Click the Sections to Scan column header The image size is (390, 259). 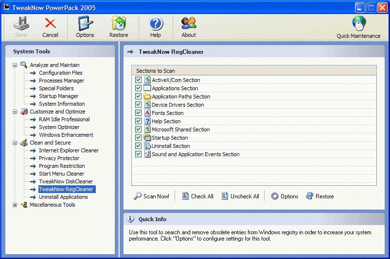coord(254,71)
